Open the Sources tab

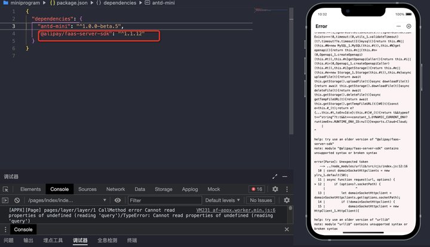click(87, 189)
